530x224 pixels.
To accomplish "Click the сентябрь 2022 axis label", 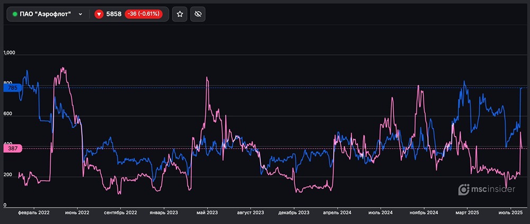I will (121, 212).
